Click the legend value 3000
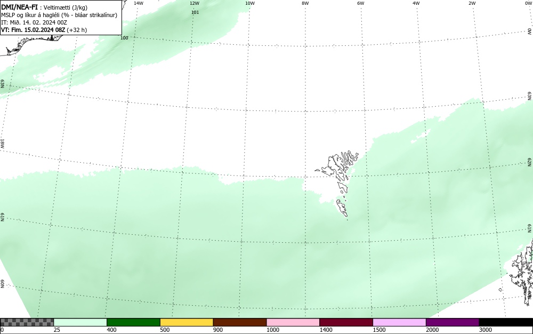Screen dimensions: 533x334 (x=486, y=330)
